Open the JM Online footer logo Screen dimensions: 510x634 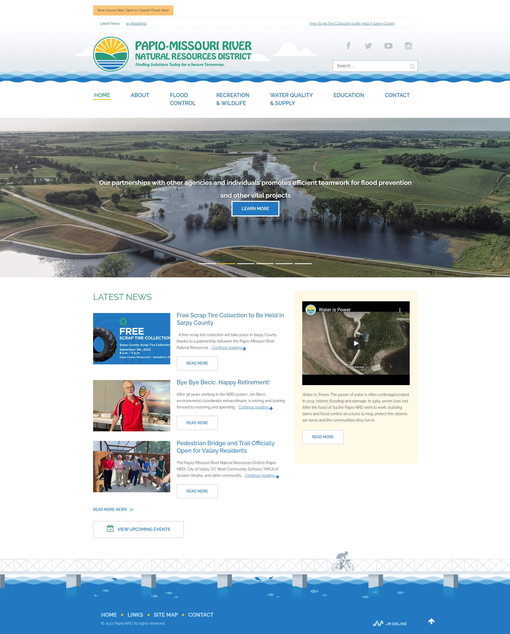(390, 623)
